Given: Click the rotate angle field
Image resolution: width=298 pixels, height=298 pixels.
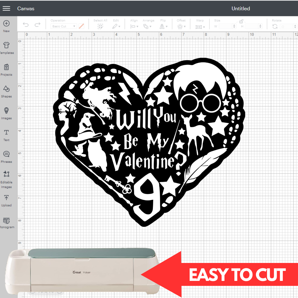Looking at the screenshot, I should (x=287, y=26).
